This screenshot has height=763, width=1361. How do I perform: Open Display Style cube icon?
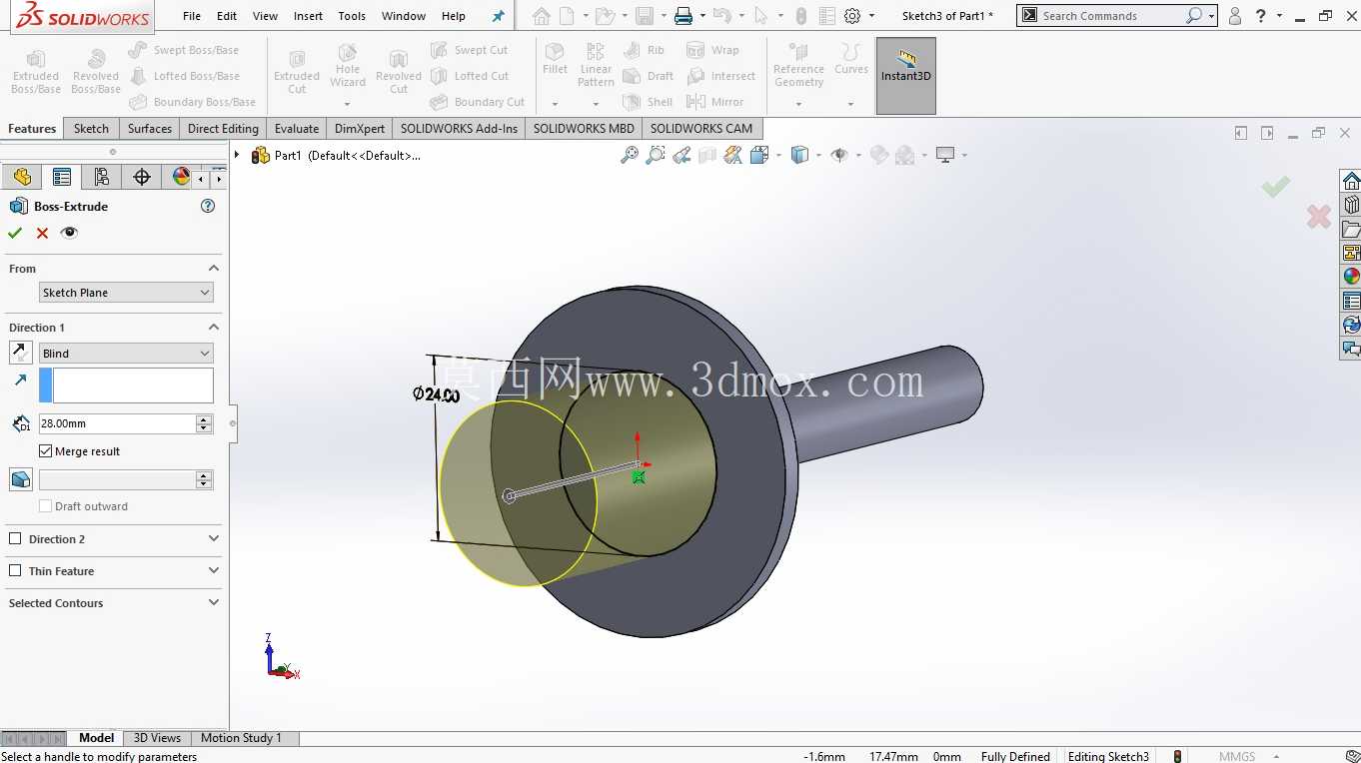pos(799,155)
